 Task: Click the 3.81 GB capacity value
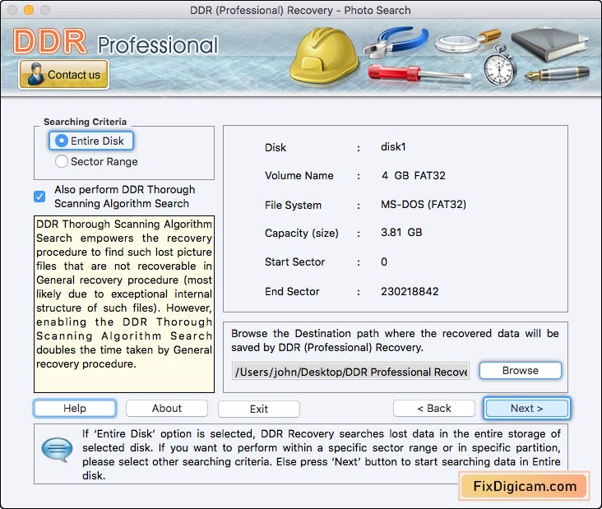click(401, 232)
